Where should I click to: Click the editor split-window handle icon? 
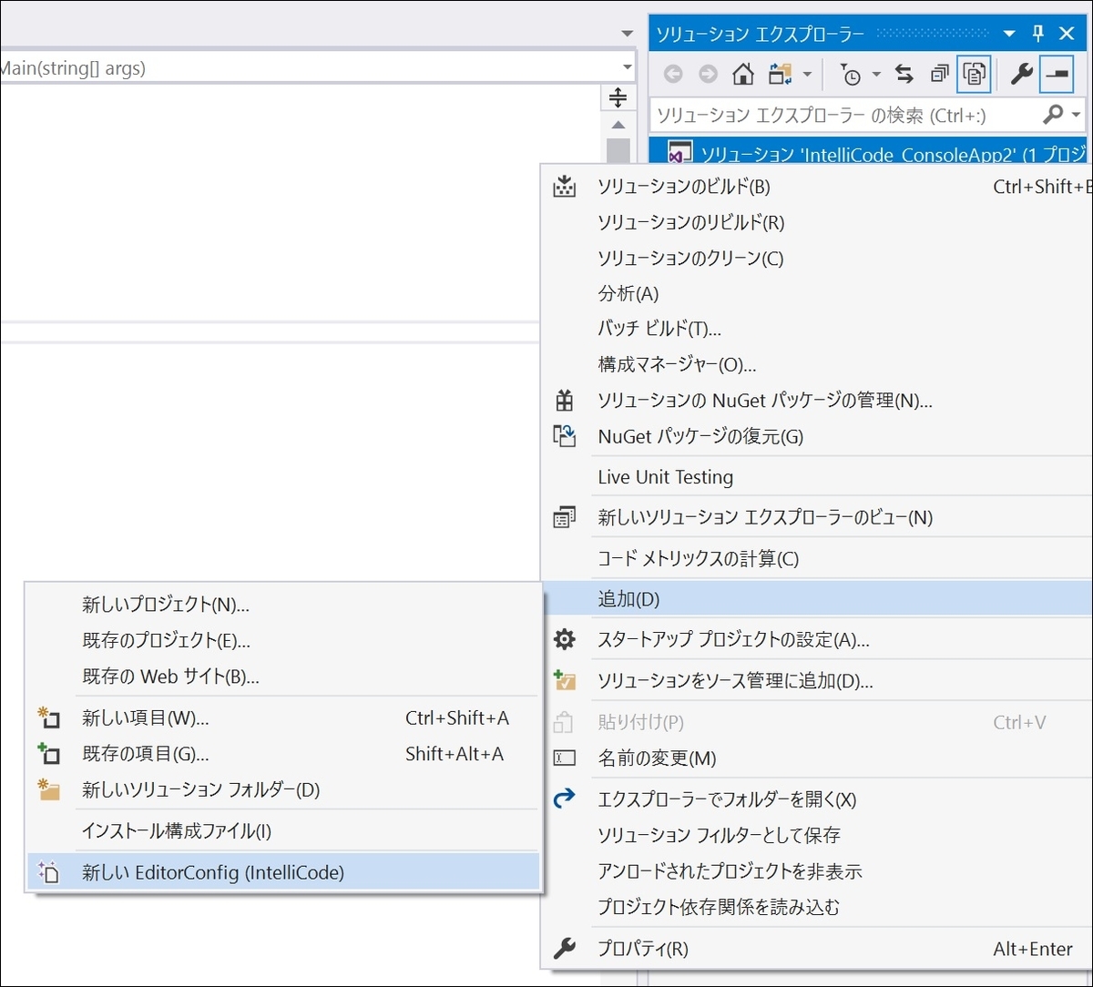point(618,97)
